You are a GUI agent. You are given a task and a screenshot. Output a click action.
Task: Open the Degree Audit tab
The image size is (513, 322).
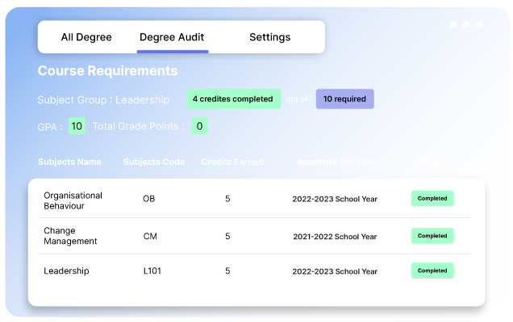point(172,37)
